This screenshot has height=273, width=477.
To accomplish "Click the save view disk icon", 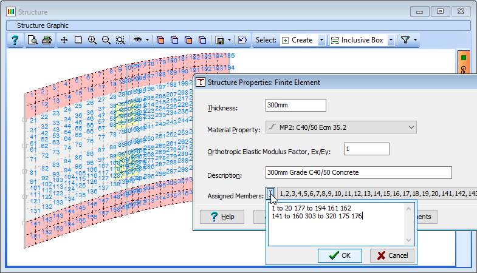I will (x=219, y=40).
